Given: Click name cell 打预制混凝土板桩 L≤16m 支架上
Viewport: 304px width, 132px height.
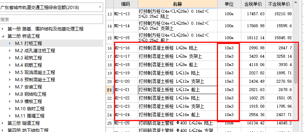Looking at the screenshot, I should click(178, 106).
